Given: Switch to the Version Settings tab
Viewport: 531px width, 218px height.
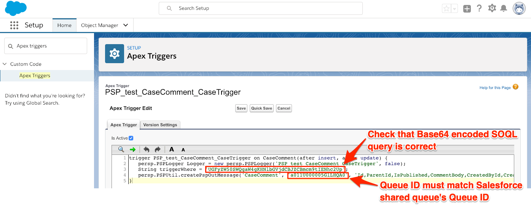Looking at the screenshot, I should pos(160,125).
